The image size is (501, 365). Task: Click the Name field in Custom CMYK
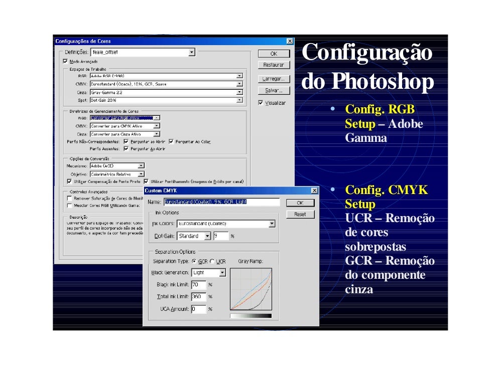pos(222,202)
